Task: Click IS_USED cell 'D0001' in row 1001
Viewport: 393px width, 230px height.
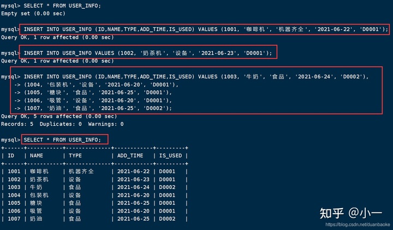Action: click(167, 172)
